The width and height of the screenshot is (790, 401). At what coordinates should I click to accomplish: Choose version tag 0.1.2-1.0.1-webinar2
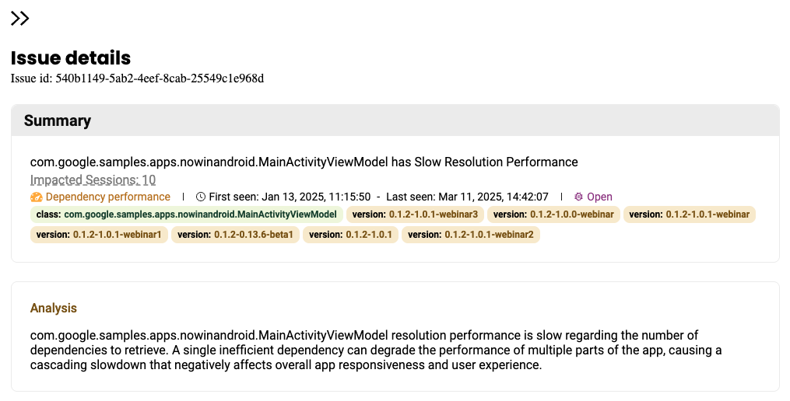[470, 234]
